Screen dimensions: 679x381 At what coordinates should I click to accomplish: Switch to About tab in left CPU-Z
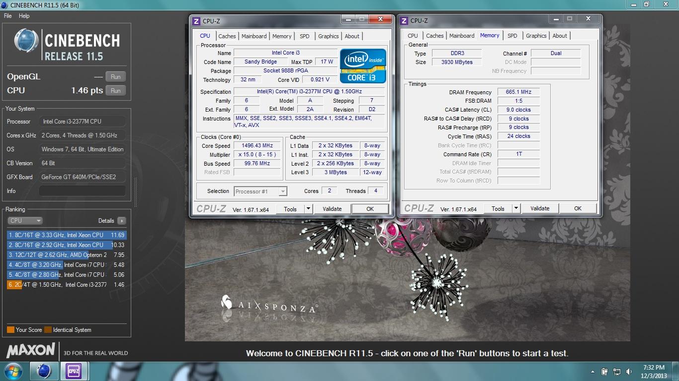point(352,36)
